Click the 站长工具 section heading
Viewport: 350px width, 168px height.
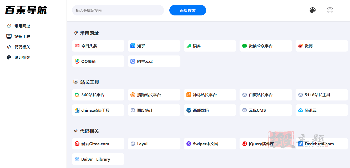pyautogui.click(x=89, y=82)
